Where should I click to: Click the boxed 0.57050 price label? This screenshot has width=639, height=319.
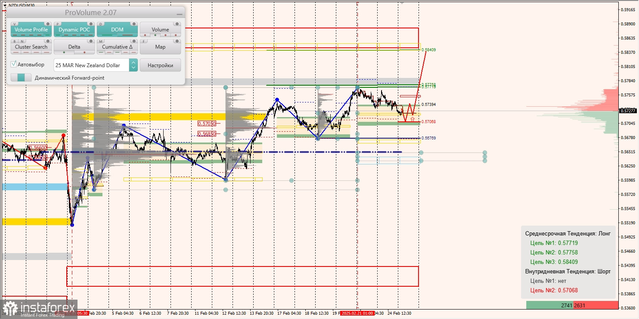(x=206, y=124)
